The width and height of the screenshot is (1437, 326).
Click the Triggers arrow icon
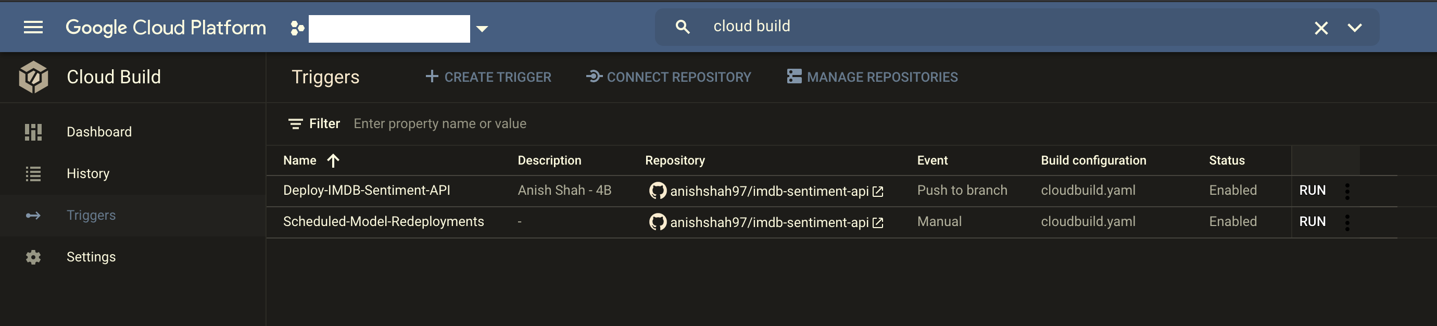pos(33,216)
